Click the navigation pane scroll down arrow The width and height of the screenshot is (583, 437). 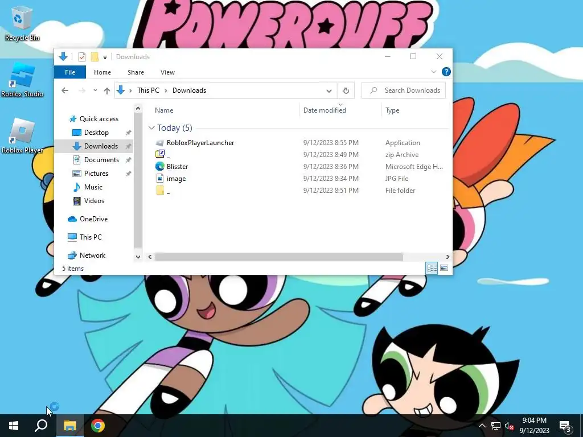point(138,257)
